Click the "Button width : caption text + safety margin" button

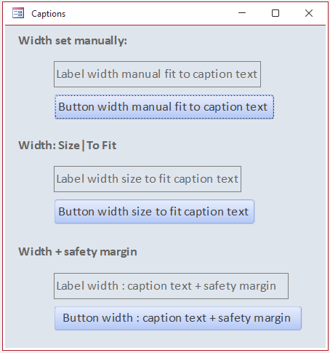(x=178, y=318)
